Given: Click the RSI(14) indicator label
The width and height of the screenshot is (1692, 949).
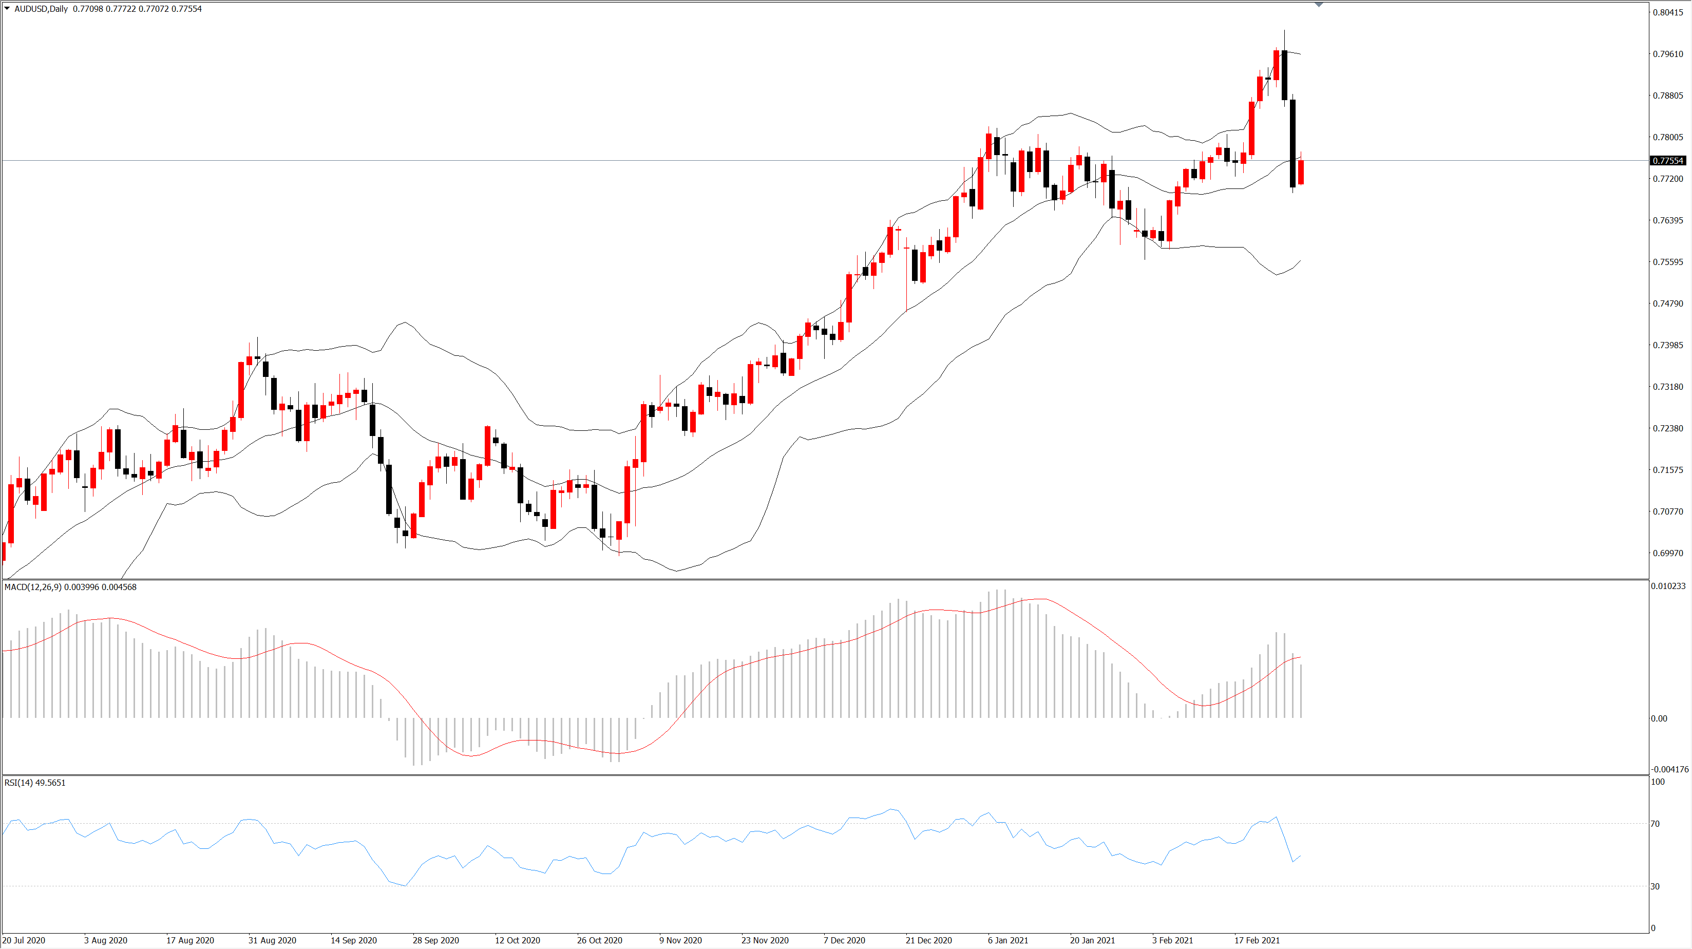Looking at the screenshot, I should (18, 783).
